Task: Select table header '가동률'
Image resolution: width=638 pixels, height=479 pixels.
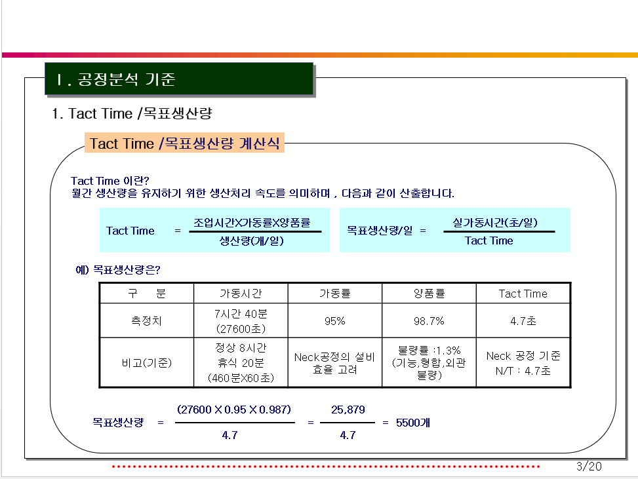Action: 335,293
